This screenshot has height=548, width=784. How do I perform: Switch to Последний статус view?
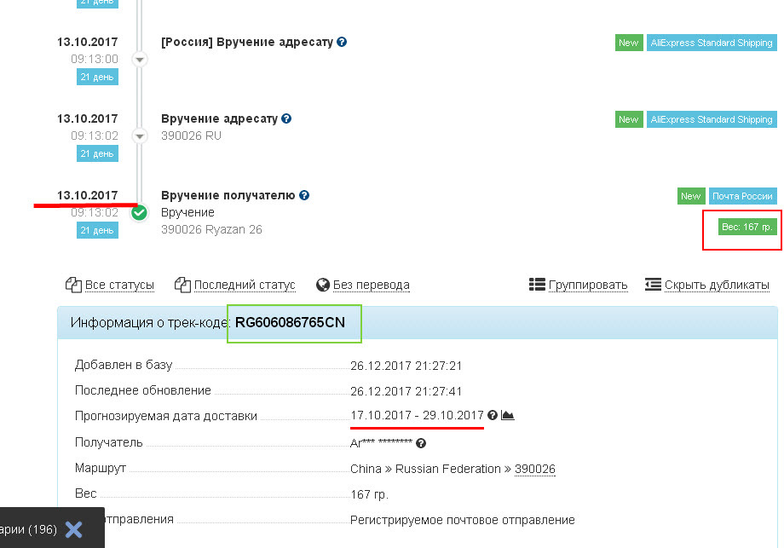click(x=235, y=285)
